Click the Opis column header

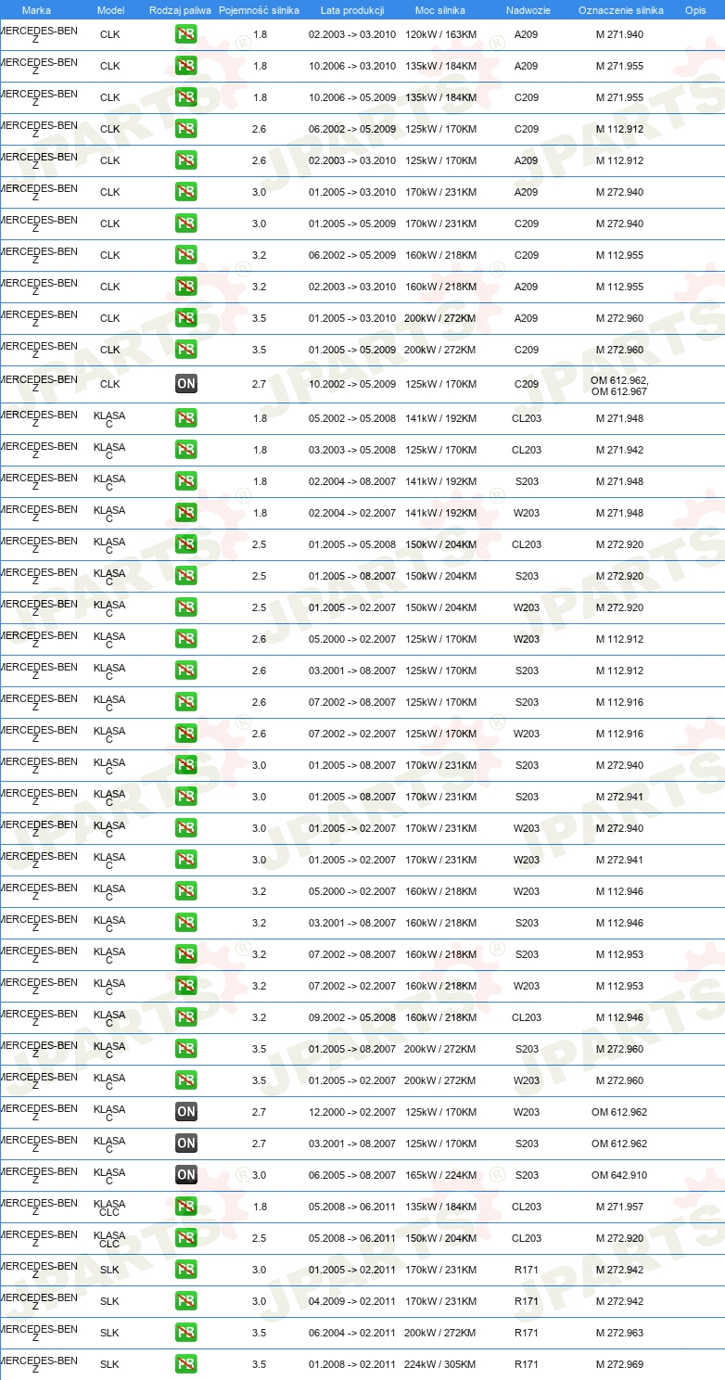695,10
